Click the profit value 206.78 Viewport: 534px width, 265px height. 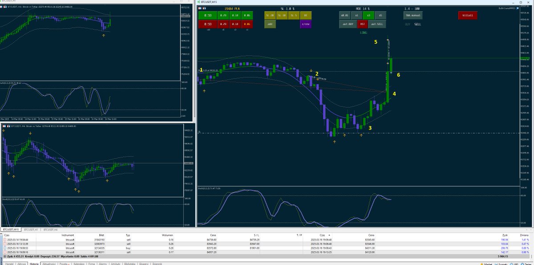coord(504,248)
